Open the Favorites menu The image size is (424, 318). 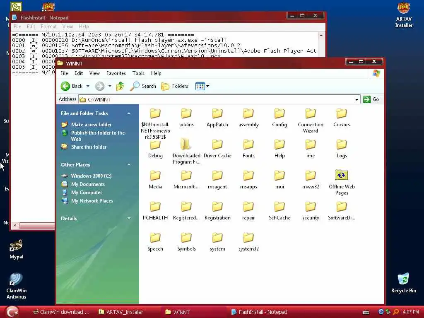(x=116, y=73)
